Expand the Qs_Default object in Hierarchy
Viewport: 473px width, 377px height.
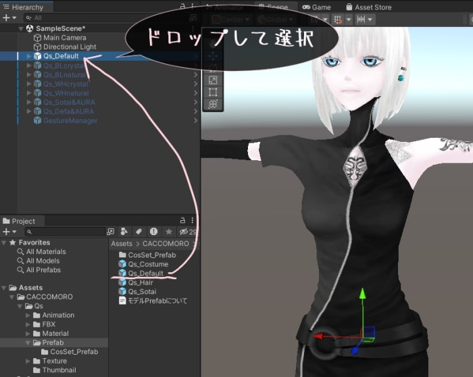(28, 56)
